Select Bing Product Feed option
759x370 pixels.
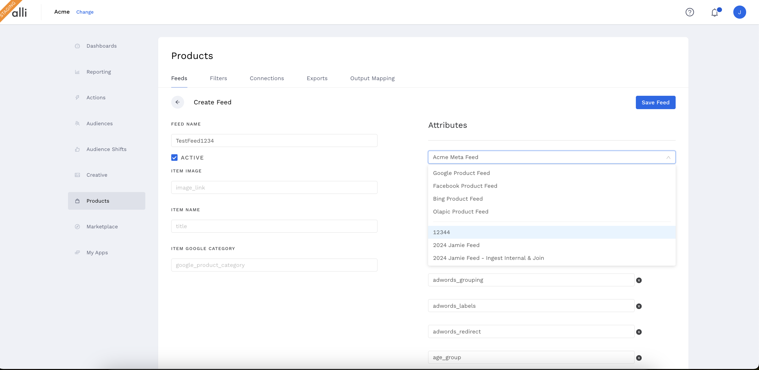[551, 199]
